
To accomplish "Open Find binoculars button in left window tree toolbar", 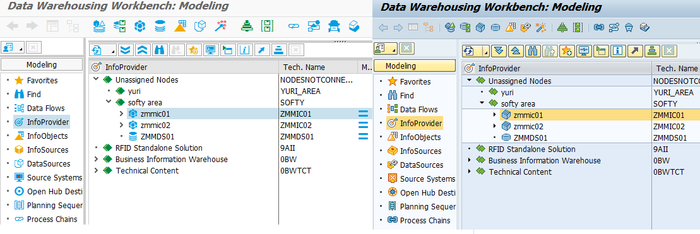I will 159,50.
